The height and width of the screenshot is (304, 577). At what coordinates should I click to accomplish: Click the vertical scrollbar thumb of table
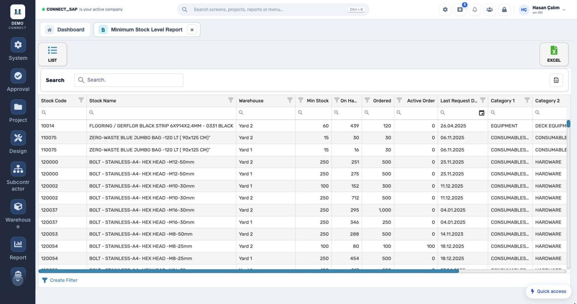(568, 124)
